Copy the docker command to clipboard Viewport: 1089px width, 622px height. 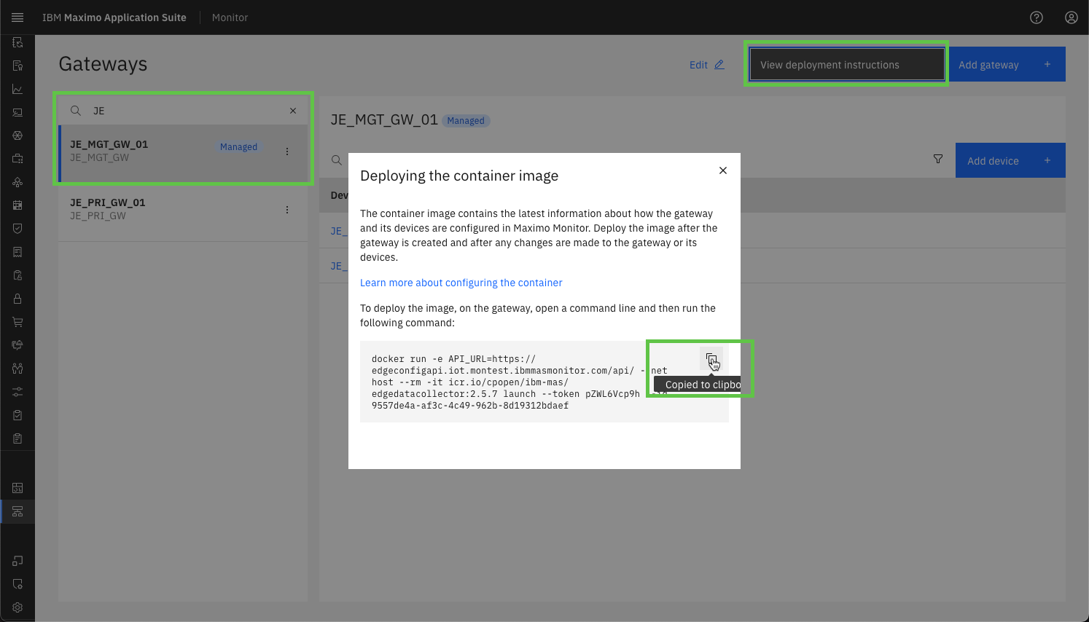[711, 358]
